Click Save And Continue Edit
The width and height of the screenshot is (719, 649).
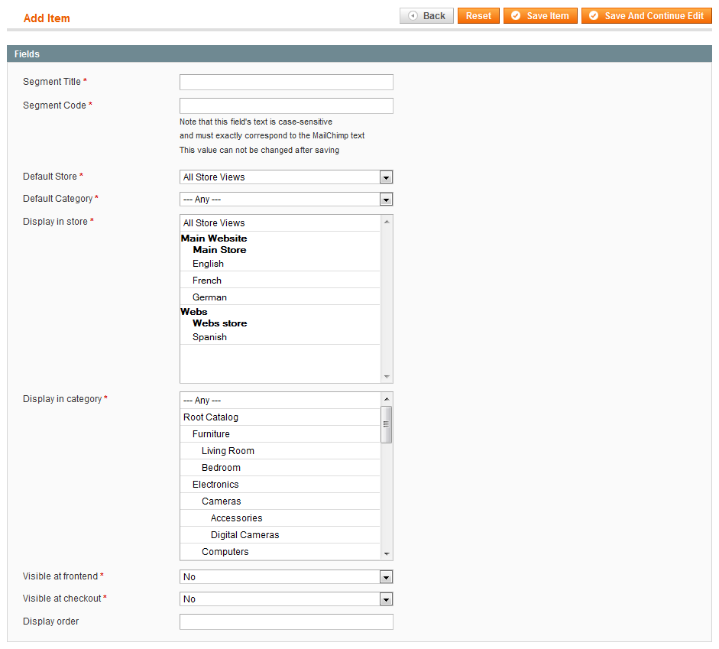(x=646, y=16)
